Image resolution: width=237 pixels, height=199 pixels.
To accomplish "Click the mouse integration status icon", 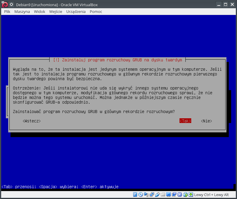I will pyautogui.click(x=185, y=195).
